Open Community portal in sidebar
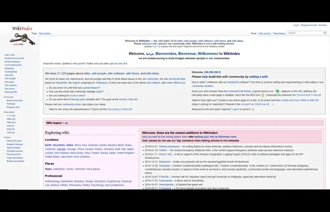The image size is (330, 212). click(13, 65)
